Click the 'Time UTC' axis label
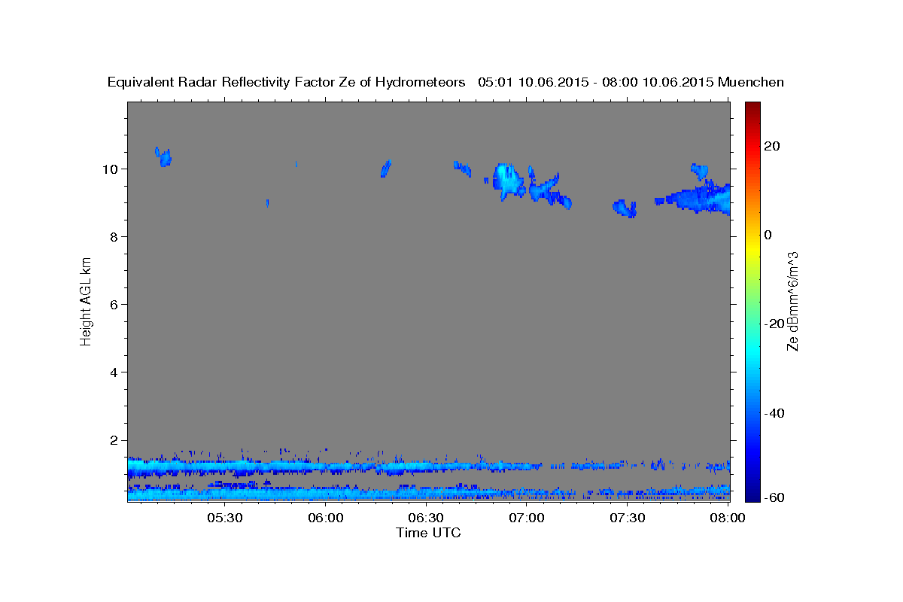903x602 pixels. point(428,533)
